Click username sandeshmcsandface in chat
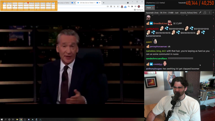 (157, 58)
